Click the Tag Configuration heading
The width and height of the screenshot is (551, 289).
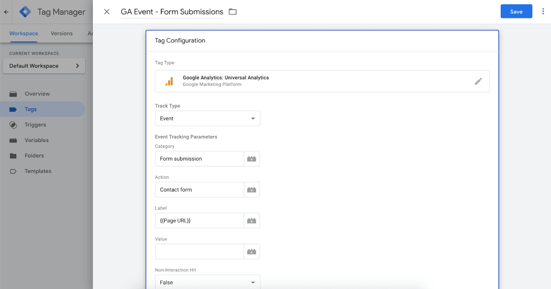[x=180, y=41]
